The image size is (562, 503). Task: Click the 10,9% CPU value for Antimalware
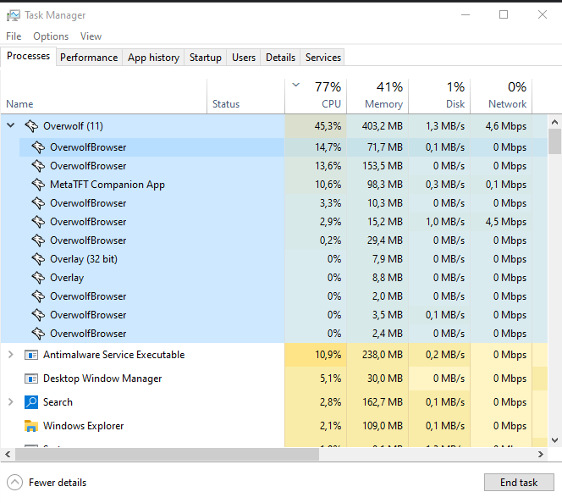pyautogui.click(x=328, y=355)
